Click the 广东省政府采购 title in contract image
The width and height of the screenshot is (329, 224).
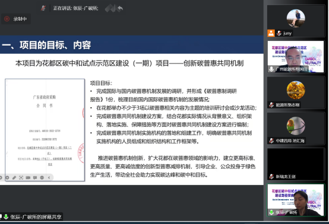tap(45, 97)
